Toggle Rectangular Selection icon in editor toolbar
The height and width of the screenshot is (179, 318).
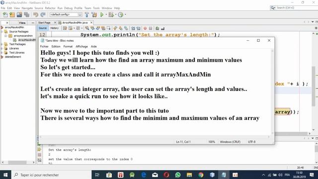(109, 28)
